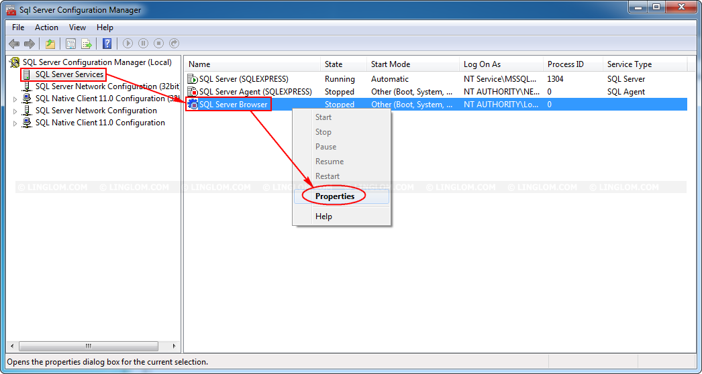Viewport: 702px width, 374px height.
Task: Click the SQL Server Services tree icon
Action: [x=28, y=74]
